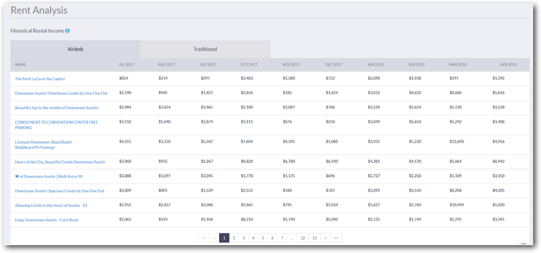Viewport: 541px width, 253px height.
Task: Click the FEB 2018 column header
Action: click(417, 65)
